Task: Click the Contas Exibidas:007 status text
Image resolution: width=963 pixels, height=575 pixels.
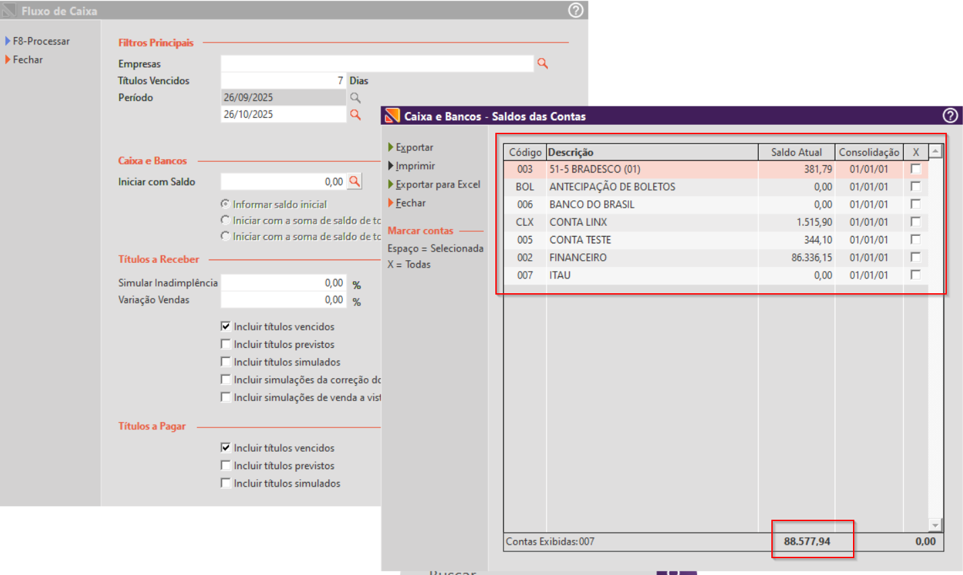Action: click(x=550, y=541)
